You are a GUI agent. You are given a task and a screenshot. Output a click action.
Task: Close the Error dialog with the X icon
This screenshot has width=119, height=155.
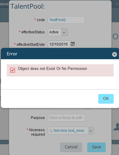pos(115,54)
